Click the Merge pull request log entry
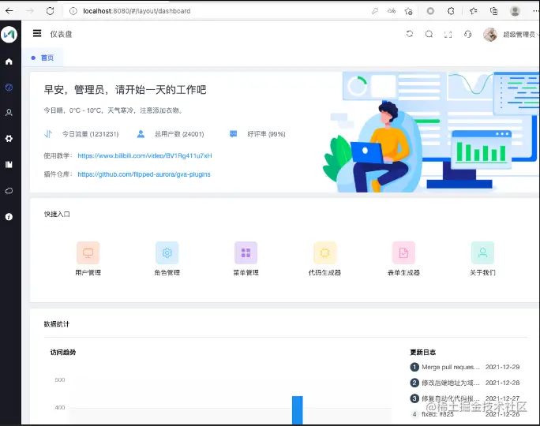This screenshot has width=540, height=426. 451,367
